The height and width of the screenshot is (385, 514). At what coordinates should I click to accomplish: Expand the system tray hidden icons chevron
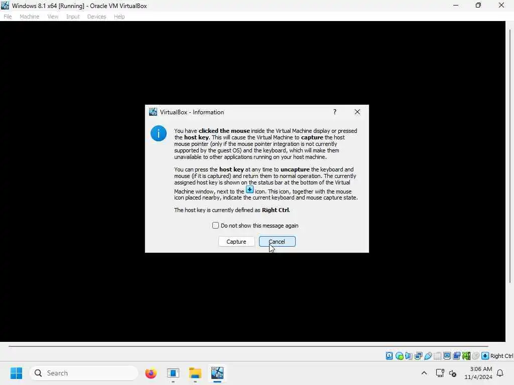(424, 373)
